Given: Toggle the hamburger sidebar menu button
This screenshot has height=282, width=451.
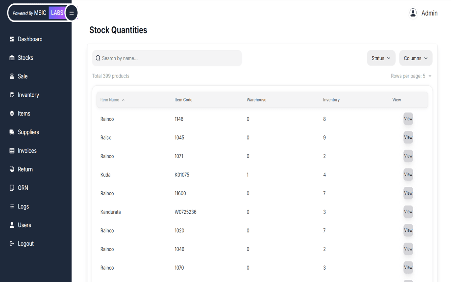Looking at the screenshot, I should coord(71,13).
